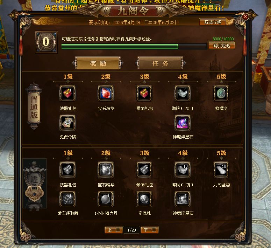
Task: Select the 定魂珠 reward icon
Action: point(144,199)
